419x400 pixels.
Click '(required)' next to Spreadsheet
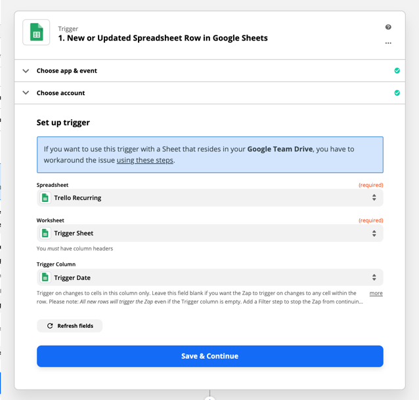coord(370,185)
